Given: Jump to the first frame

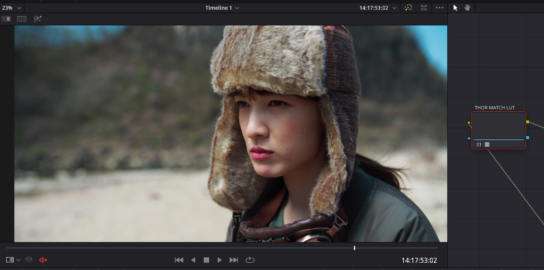Looking at the screenshot, I should click(x=179, y=260).
